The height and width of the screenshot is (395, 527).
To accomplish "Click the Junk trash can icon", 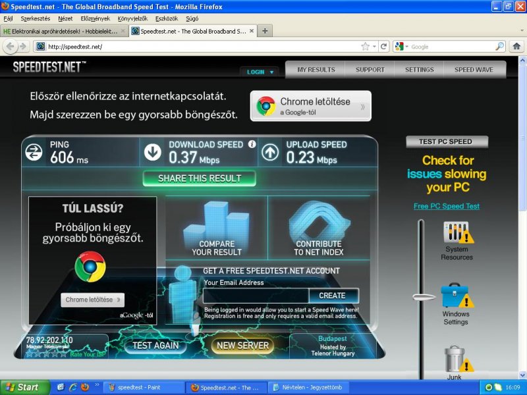I will point(458,359).
